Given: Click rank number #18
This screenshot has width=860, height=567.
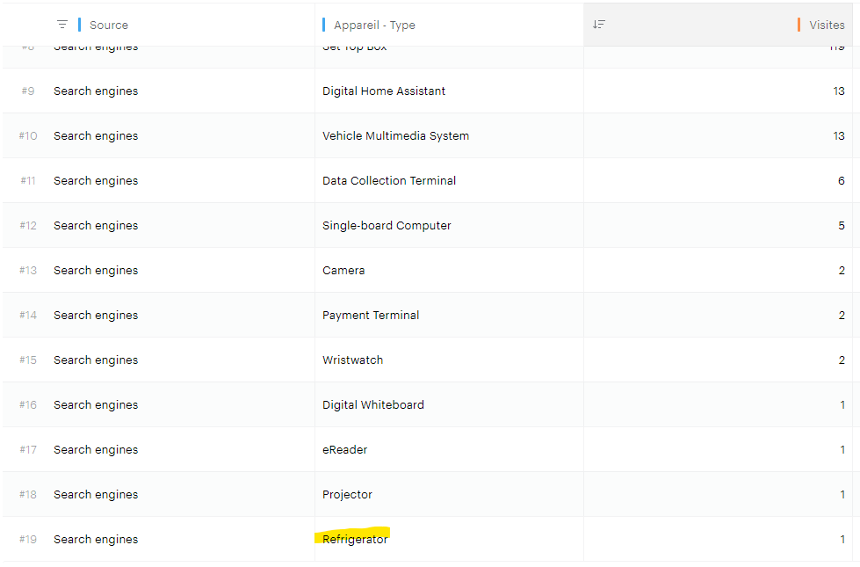Looking at the screenshot, I should [x=28, y=495].
